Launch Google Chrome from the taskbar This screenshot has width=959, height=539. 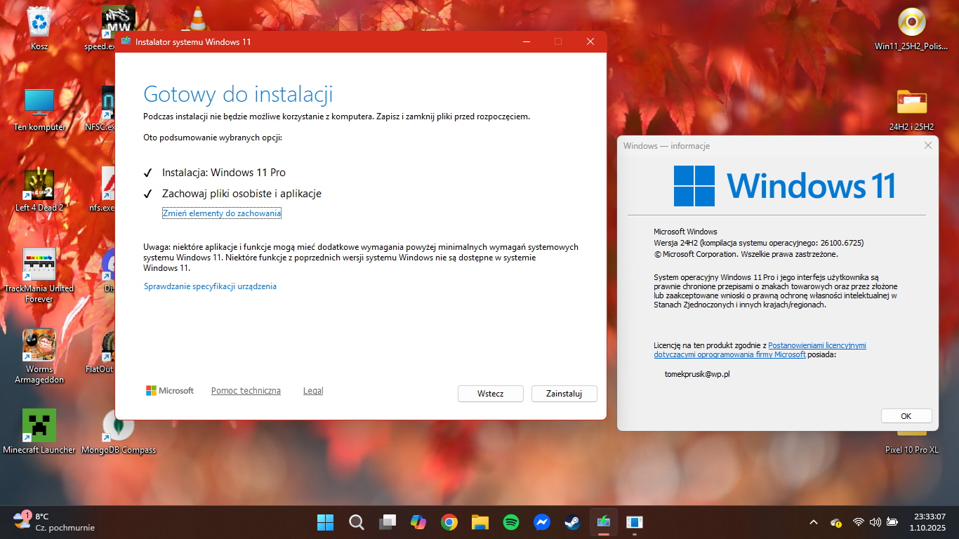(449, 522)
